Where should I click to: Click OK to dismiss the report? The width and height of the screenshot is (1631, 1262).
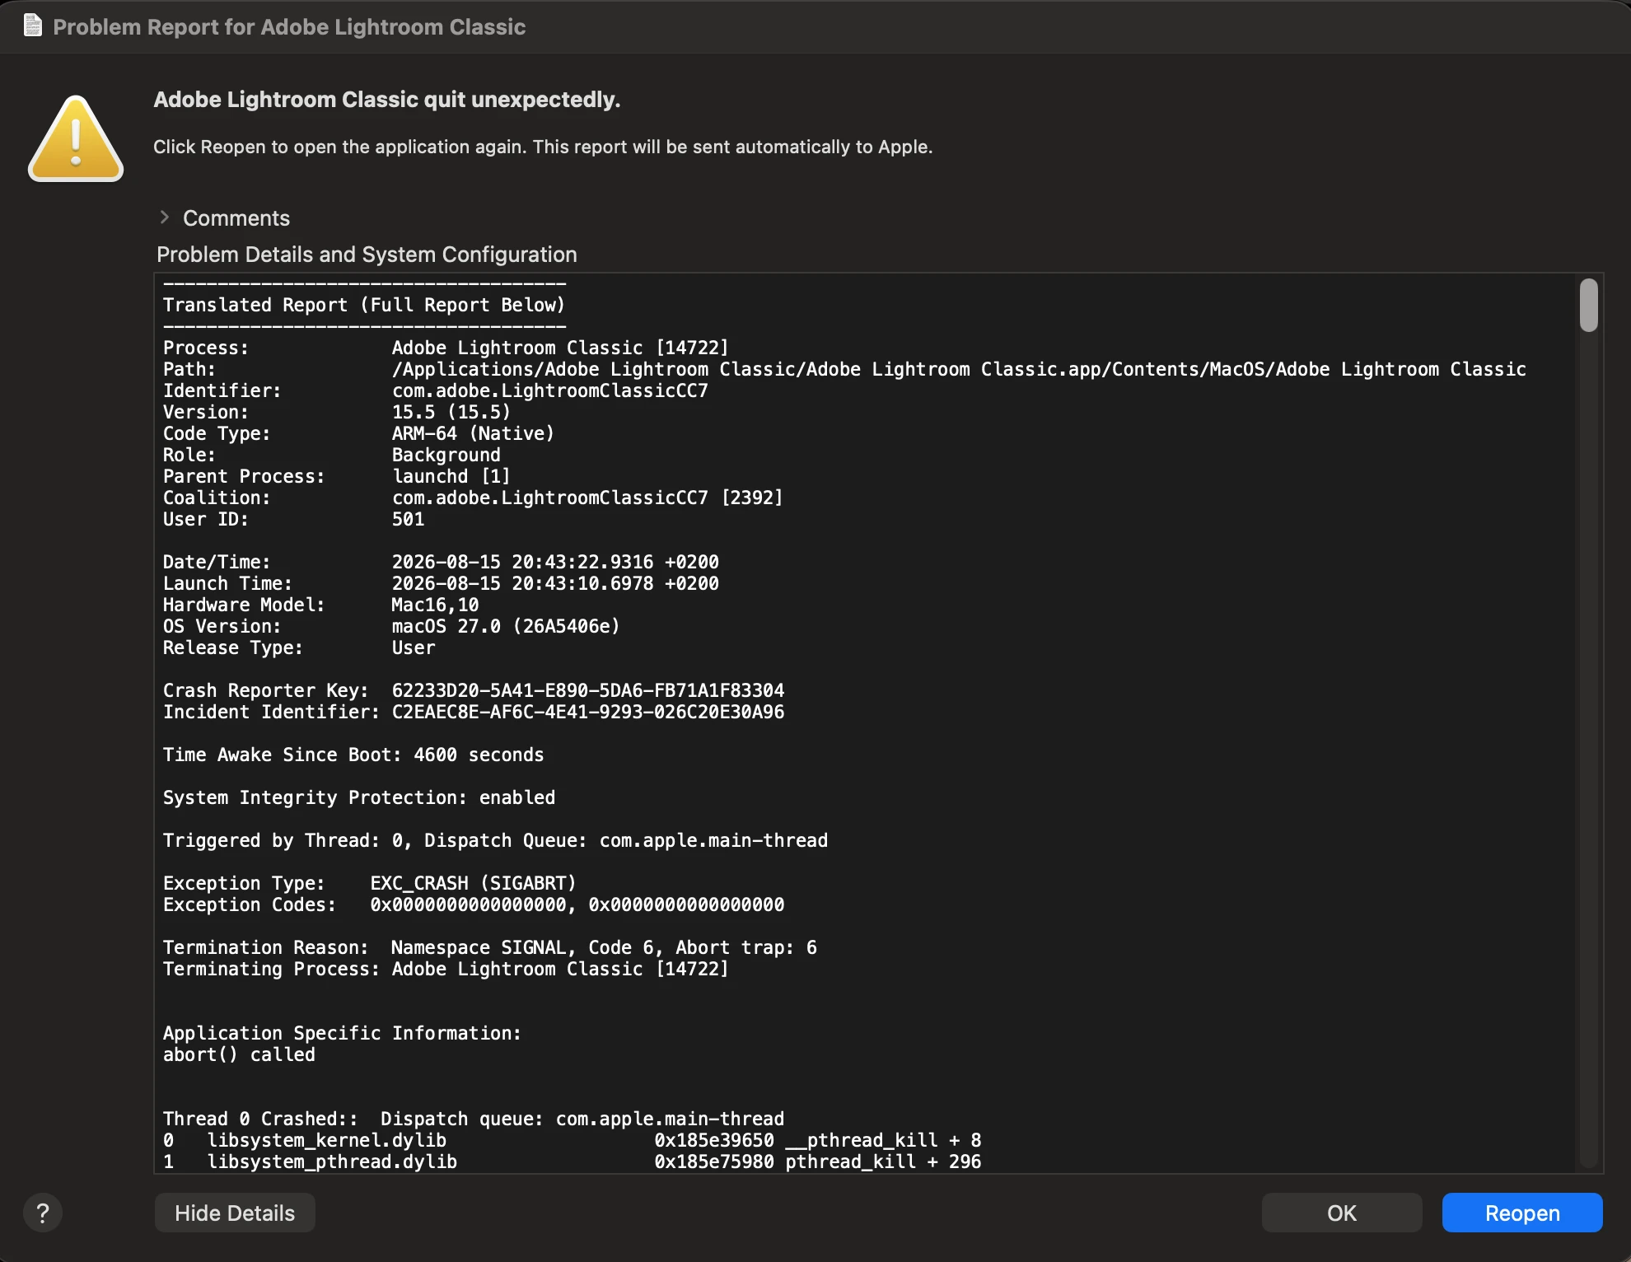[1342, 1213]
